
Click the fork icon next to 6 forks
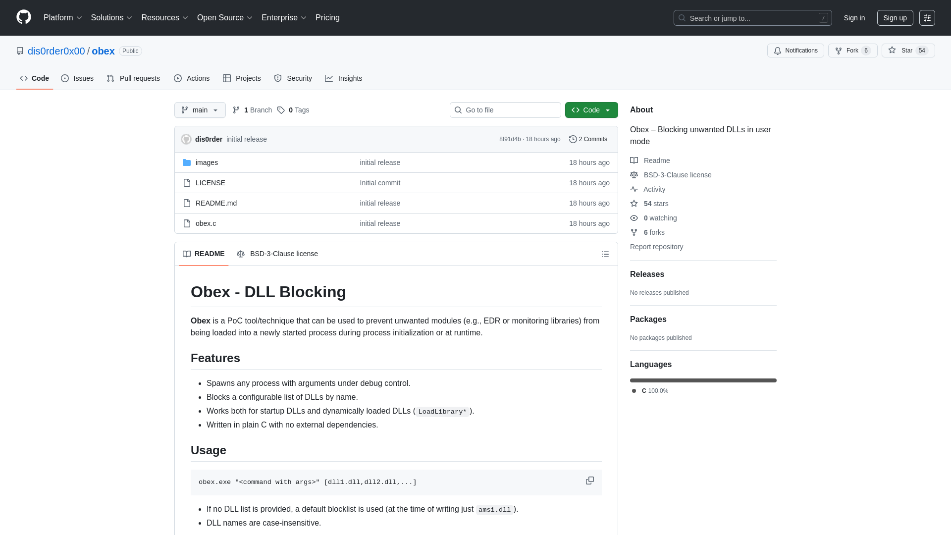(x=634, y=232)
